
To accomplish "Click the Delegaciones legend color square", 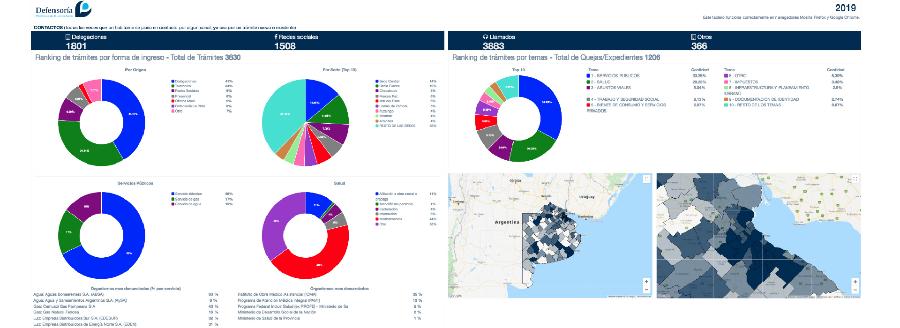I will (173, 82).
